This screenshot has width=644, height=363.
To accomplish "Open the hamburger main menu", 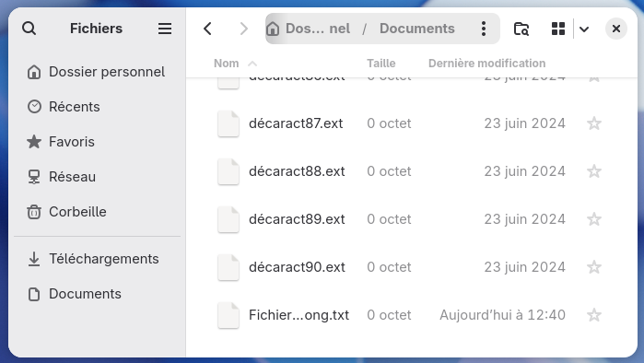I will (165, 29).
